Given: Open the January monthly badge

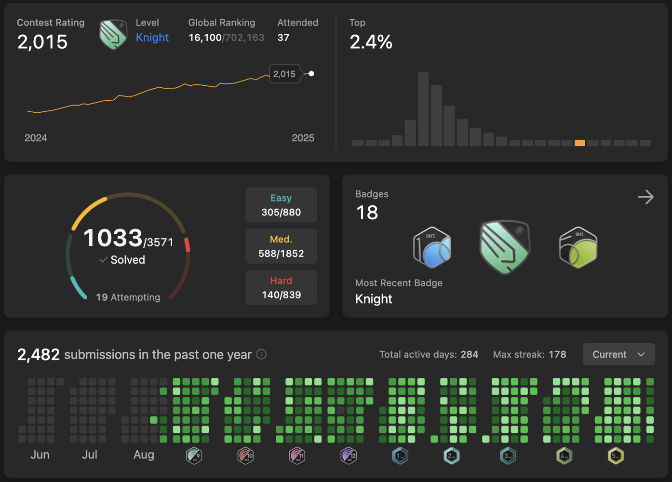Looking at the screenshot, I should tap(400, 455).
